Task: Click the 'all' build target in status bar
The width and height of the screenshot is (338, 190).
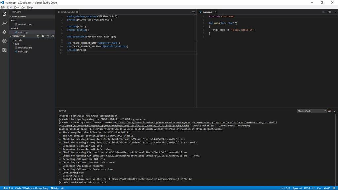Action: [x=62, y=188]
